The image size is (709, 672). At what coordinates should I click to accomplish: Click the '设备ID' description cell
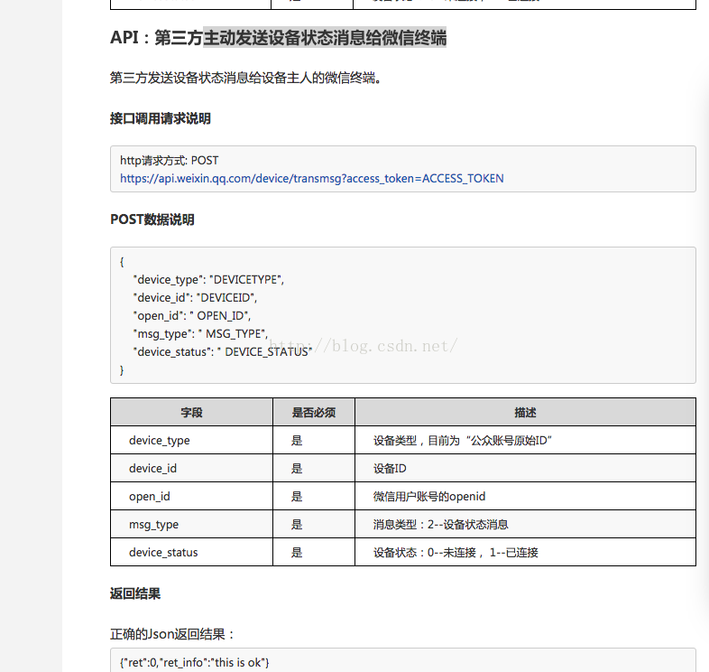pyautogui.click(x=525, y=468)
